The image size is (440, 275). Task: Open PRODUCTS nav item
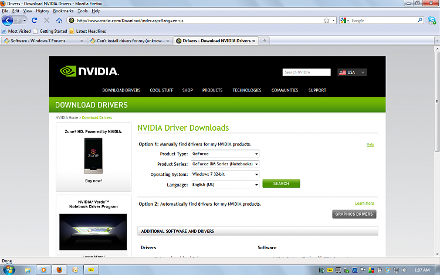212,90
